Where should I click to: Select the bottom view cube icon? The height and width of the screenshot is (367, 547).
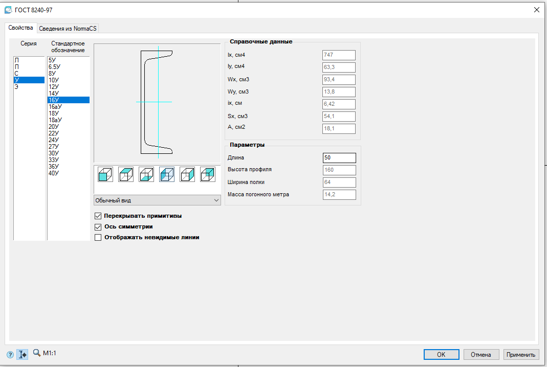pos(146,174)
